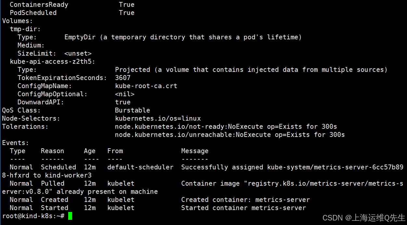Select the Burstable QoS Class value
Viewport: 407px width, 225px height.
132,110
